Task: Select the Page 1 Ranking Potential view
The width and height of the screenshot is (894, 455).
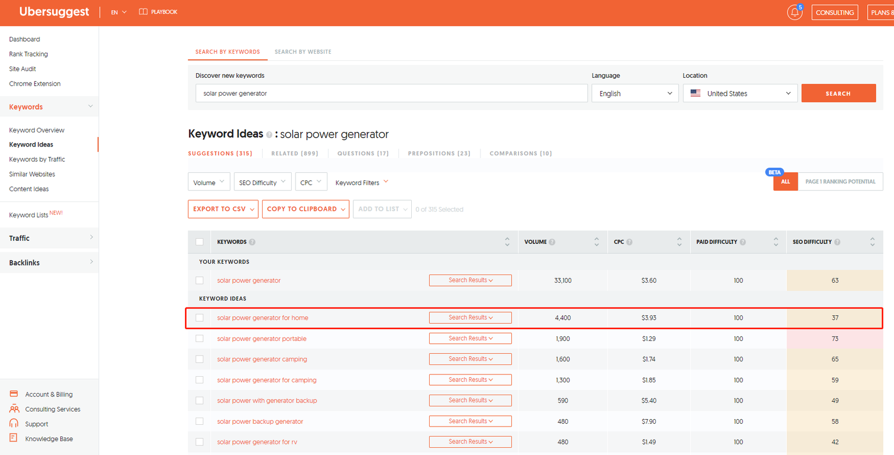Action: point(840,182)
